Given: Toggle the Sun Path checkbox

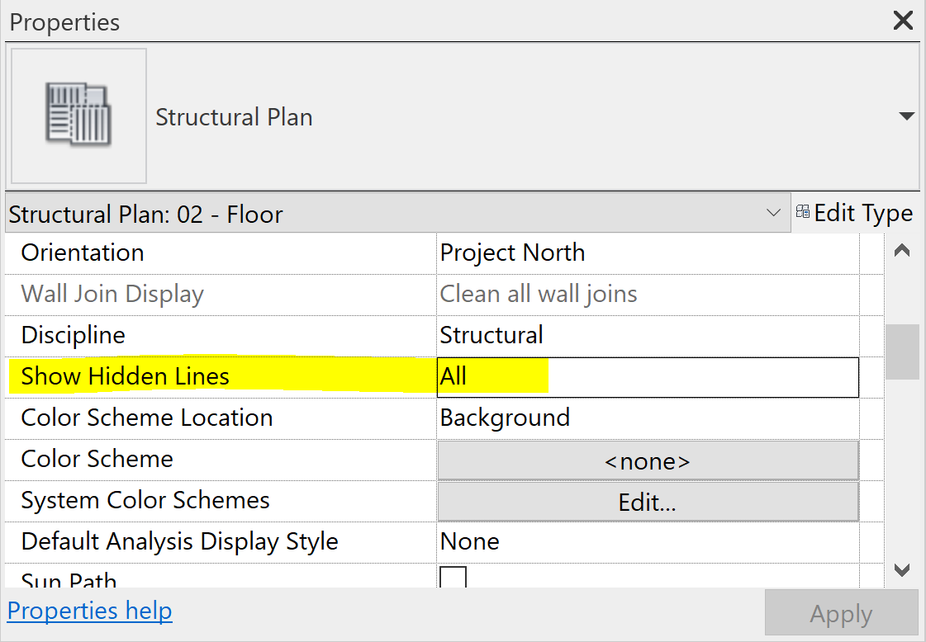Looking at the screenshot, I should pos(453,578).
